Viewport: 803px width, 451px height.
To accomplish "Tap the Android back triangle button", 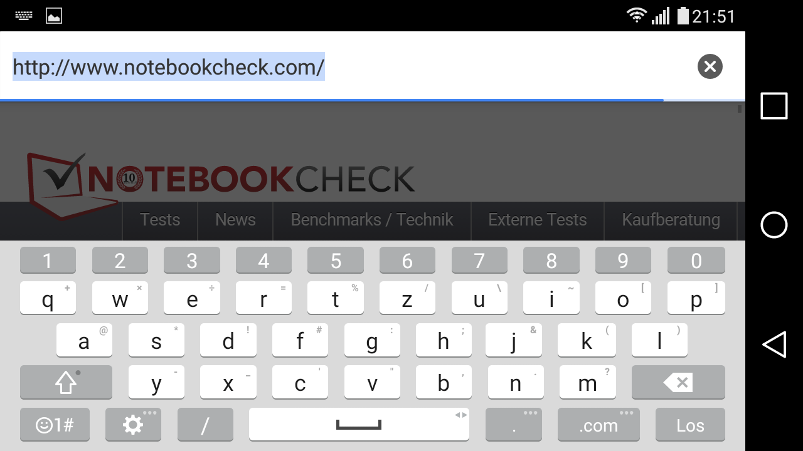I will coord(774,345).
